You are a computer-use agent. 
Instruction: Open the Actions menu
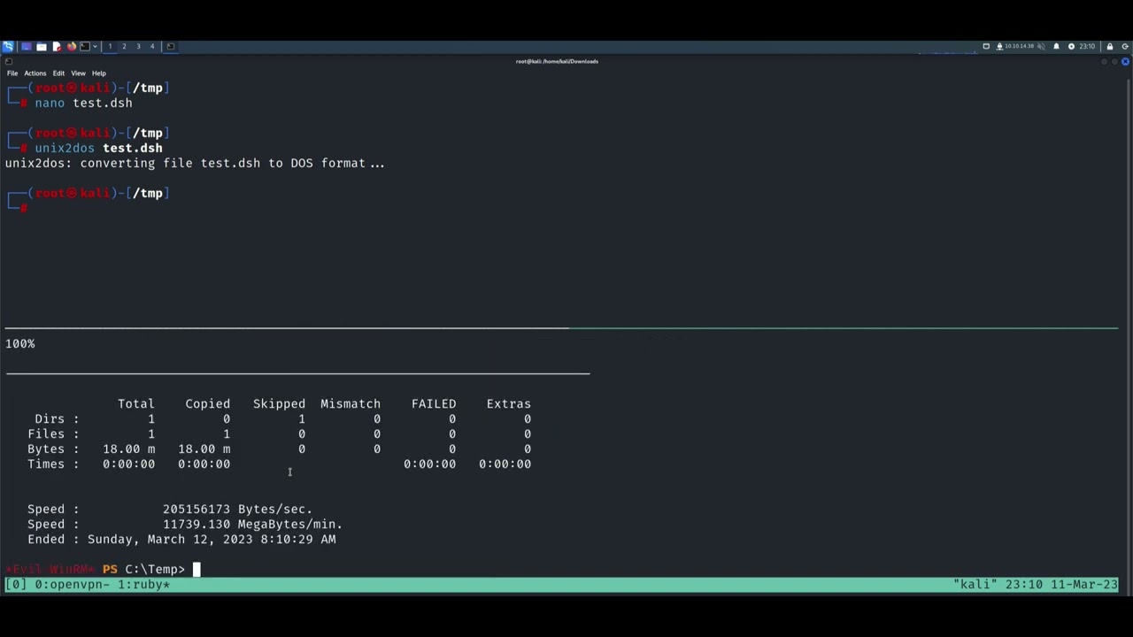tap(35, 73)
